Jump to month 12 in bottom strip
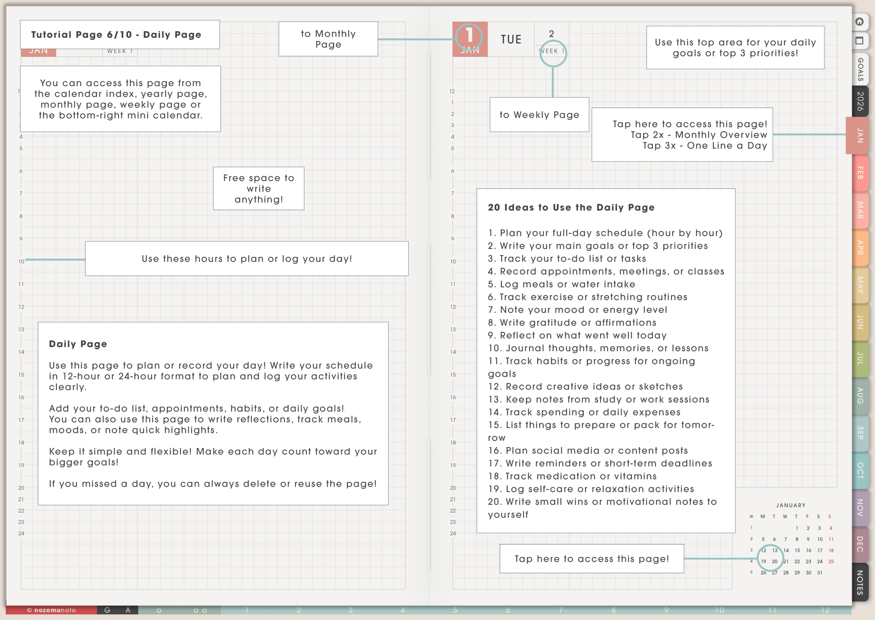875x620 pixels. (825, 610)
